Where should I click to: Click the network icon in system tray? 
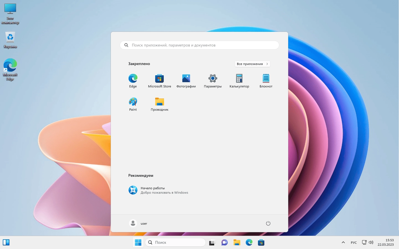point(364,242)
